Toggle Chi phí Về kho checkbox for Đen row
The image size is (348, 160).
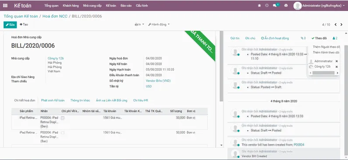[63, 118]
